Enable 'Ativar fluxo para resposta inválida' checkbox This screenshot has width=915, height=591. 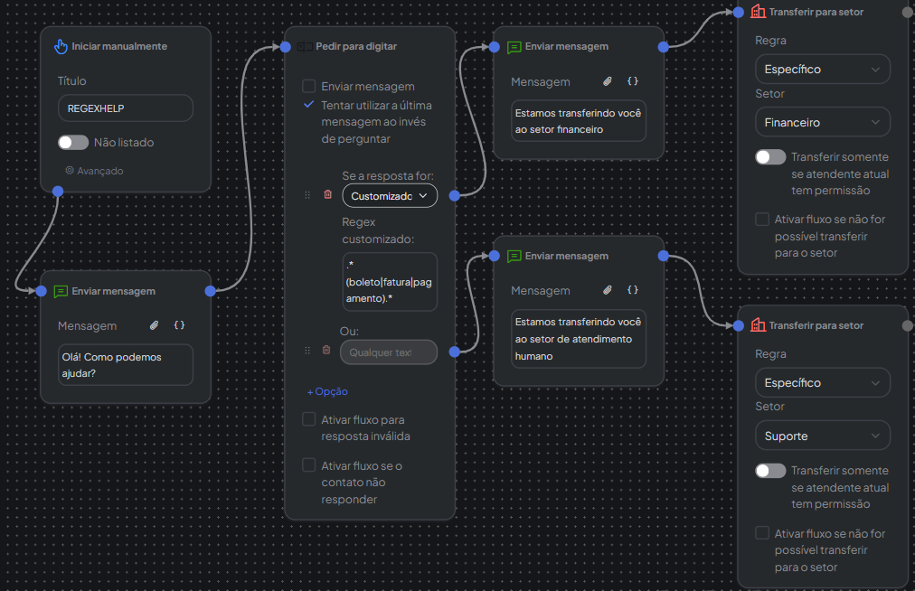pos(309,420)
